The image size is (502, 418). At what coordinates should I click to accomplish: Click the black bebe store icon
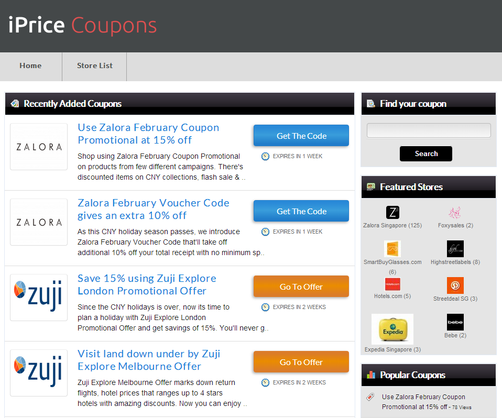point(455,322)
